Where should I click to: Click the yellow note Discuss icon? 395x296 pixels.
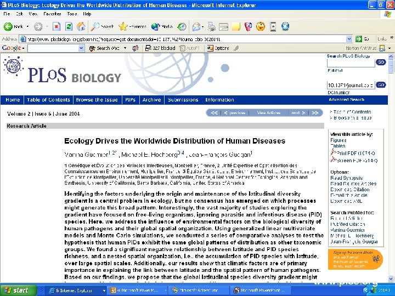tap(236, 26)
